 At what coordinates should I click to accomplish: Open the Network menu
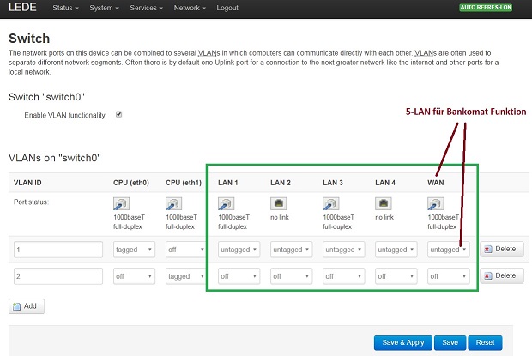[190, 8]
